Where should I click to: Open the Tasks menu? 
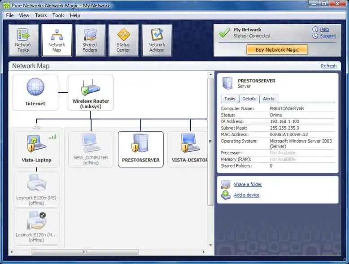[41, 15]
